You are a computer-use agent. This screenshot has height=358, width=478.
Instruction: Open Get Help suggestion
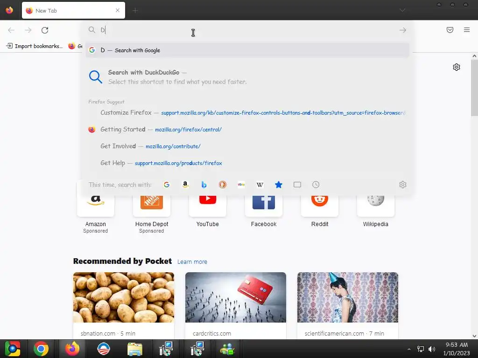[x=247, y=163]
